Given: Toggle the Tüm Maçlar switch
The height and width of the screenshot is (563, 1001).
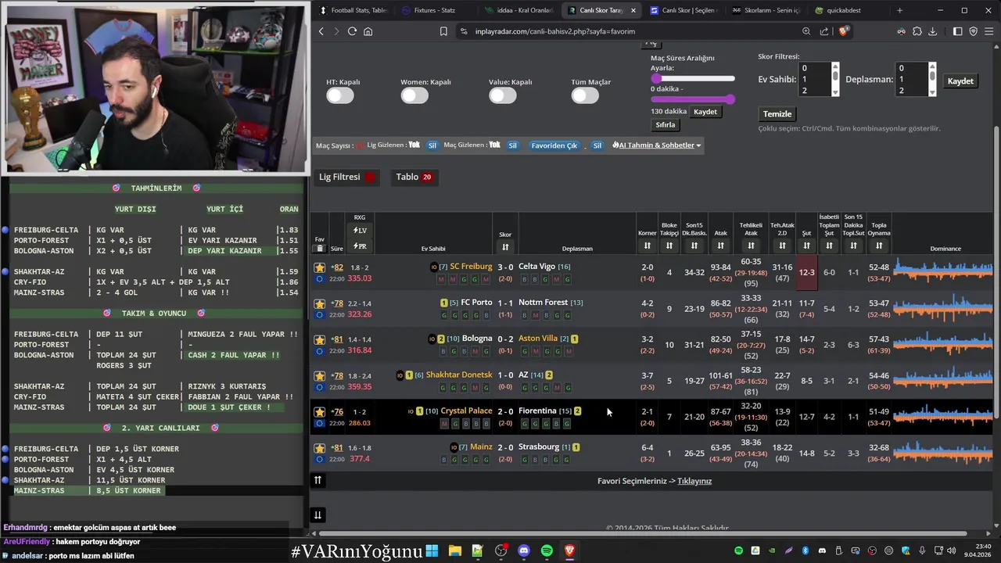Looking at the screenshot, I should tap(585, 95).
